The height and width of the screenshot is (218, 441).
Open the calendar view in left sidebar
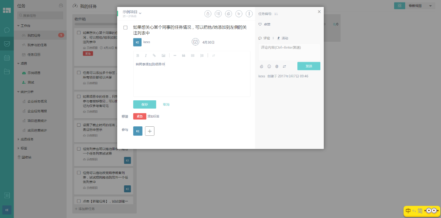click(7, 58)
